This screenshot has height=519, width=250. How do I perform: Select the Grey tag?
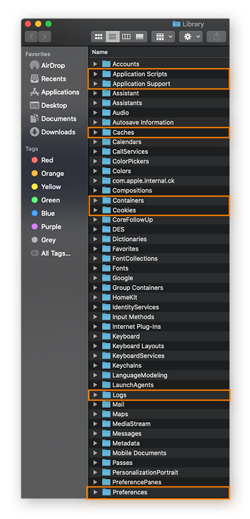(43, 240)
